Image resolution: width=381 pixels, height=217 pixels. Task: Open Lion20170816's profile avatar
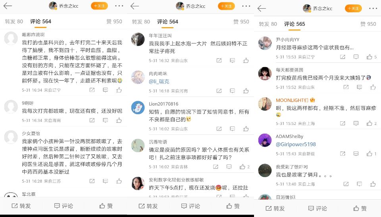(x=138, y=108)
